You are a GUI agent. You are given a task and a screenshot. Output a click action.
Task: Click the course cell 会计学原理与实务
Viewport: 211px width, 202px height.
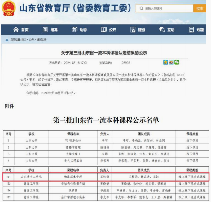tap(73, 197)
